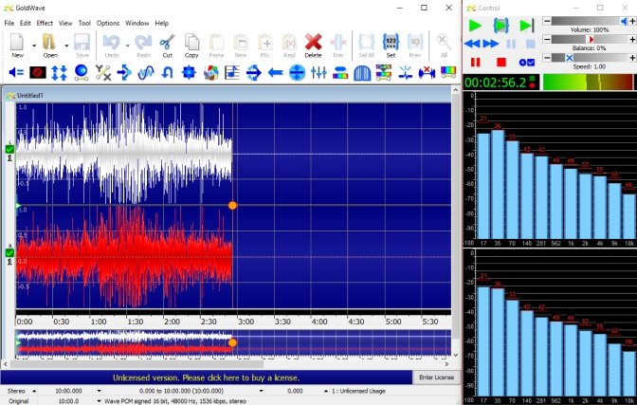Click the Cut scissors icon
Image resolution: width=637 pixels, height=405 pixels.
tap(167, 43)
